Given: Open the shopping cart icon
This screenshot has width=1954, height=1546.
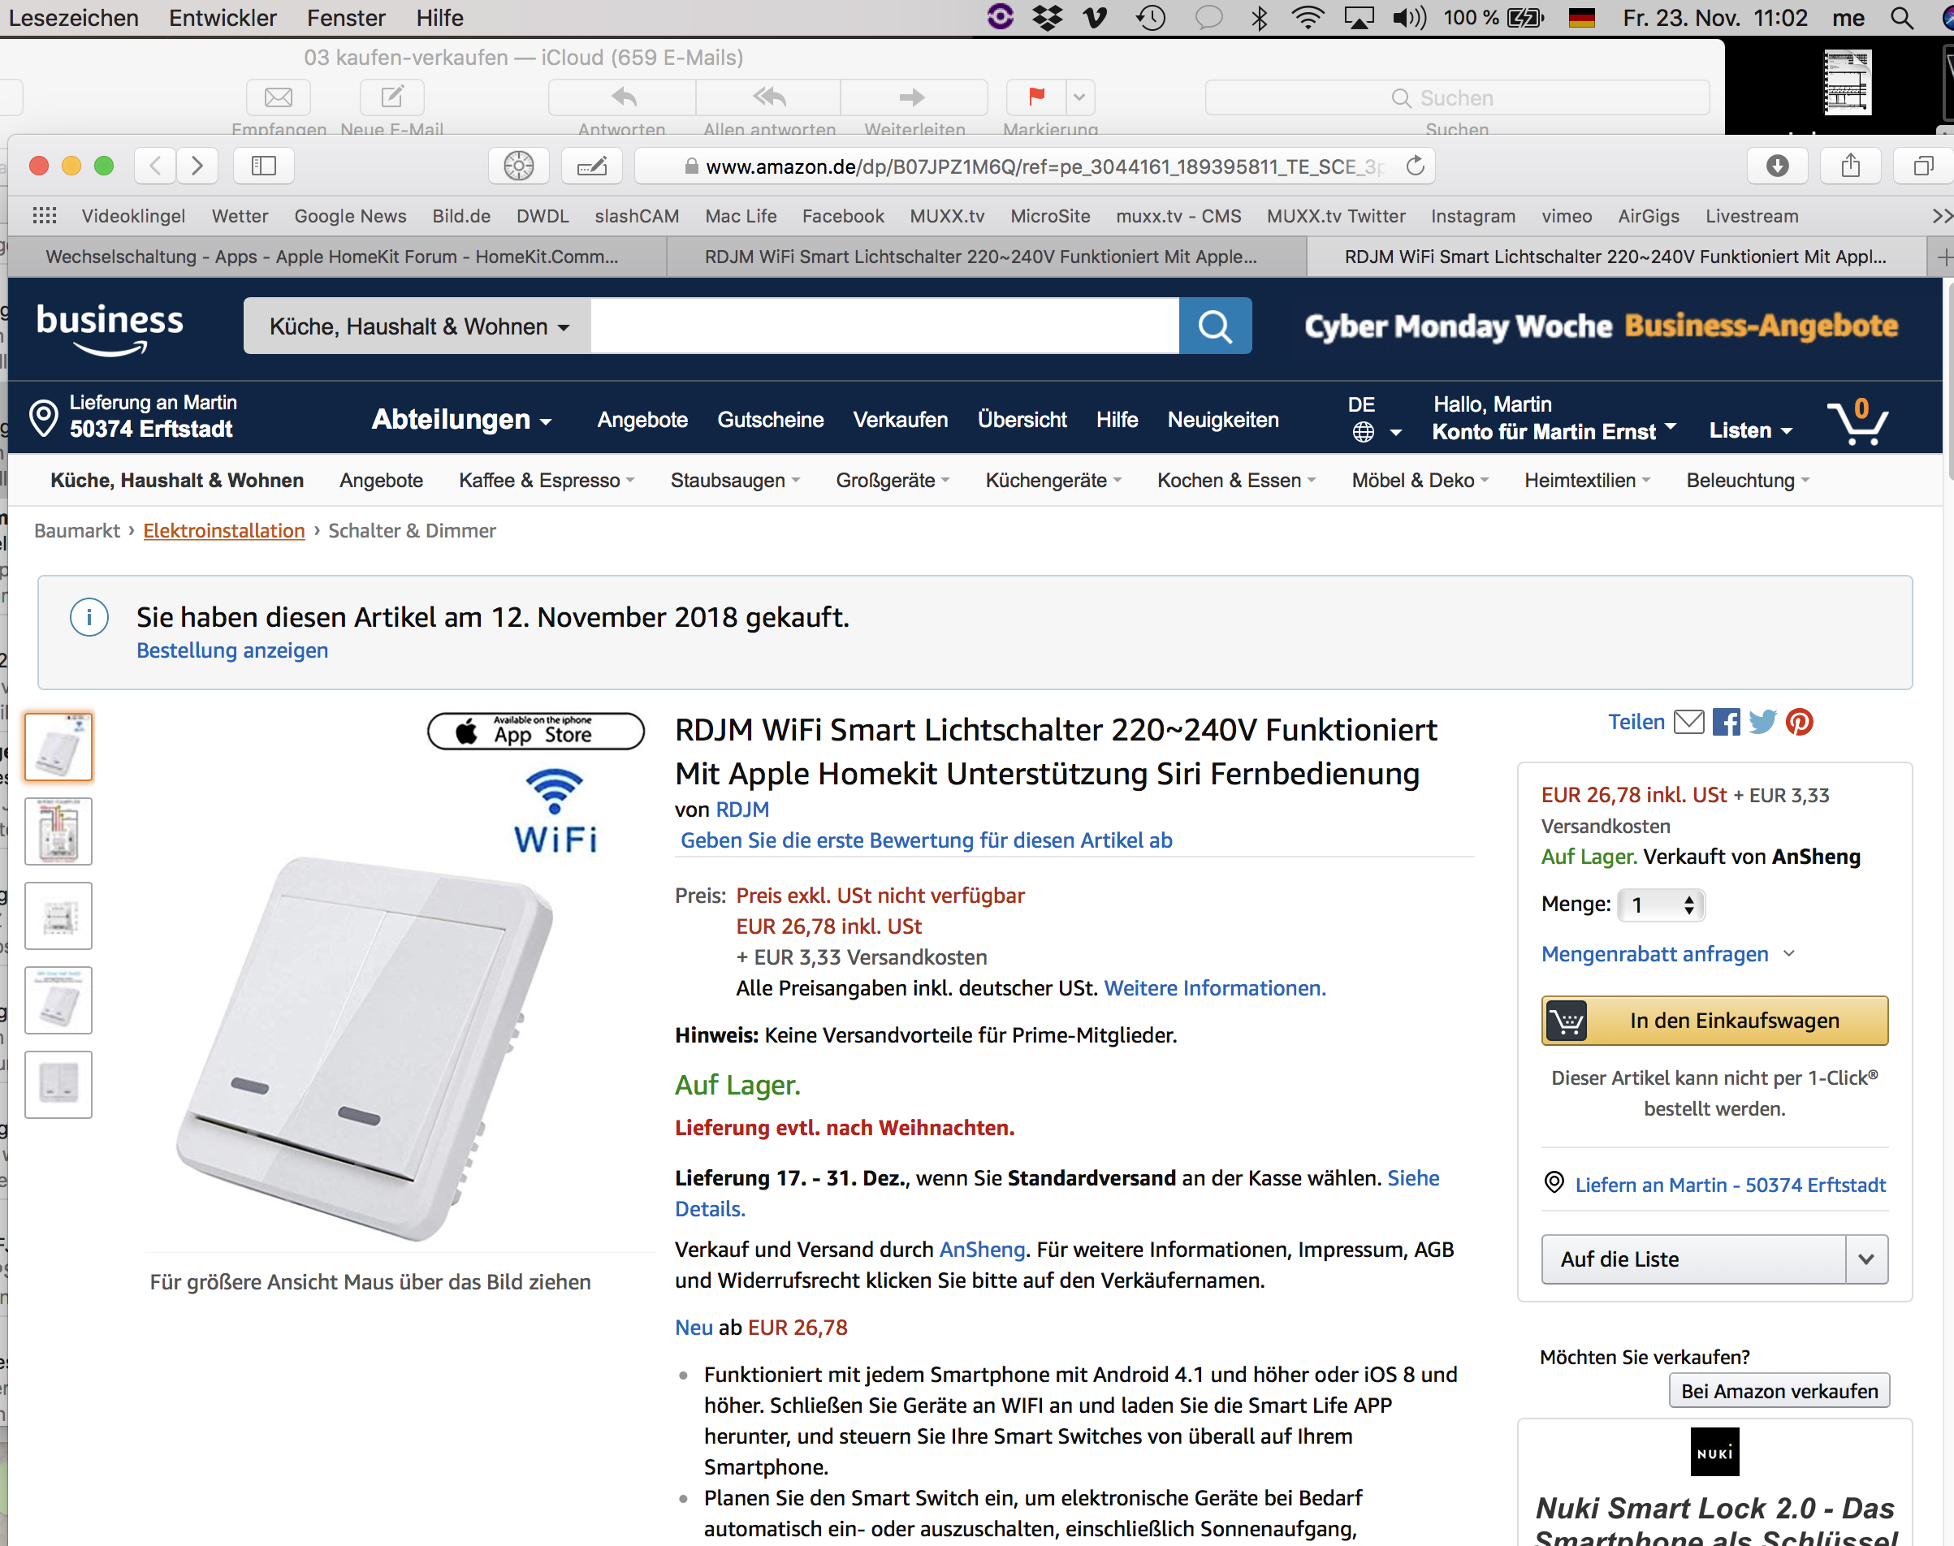Looking at the screenshot, I should pyautogui.click(x=1858, y=421).
